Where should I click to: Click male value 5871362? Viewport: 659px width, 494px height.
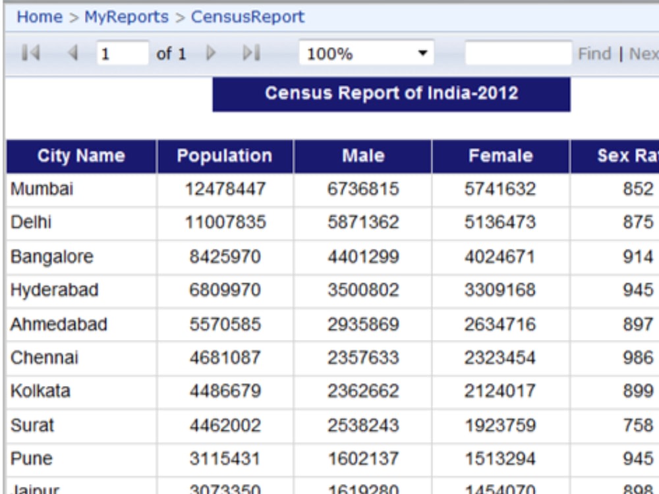coord(363,223)
